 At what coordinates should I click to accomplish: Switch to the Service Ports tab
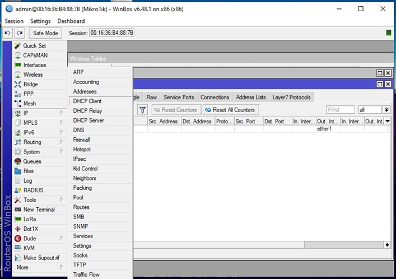point(179,97)
